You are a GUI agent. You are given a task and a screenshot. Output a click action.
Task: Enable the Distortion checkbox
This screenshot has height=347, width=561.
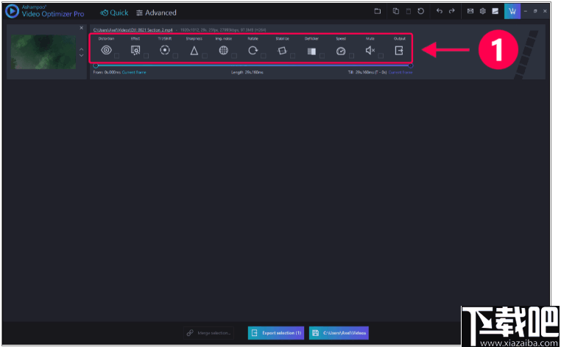click(x=116, y=56)
